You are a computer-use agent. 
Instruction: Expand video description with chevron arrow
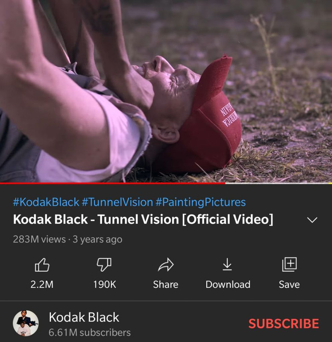pyautogui.click(x=312, y=220)
